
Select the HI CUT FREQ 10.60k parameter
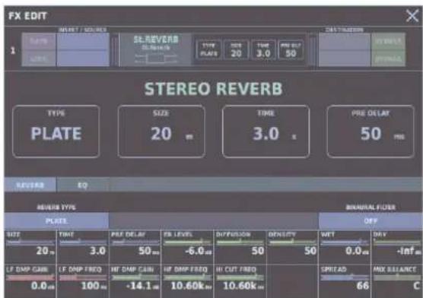tap(240, 281)
